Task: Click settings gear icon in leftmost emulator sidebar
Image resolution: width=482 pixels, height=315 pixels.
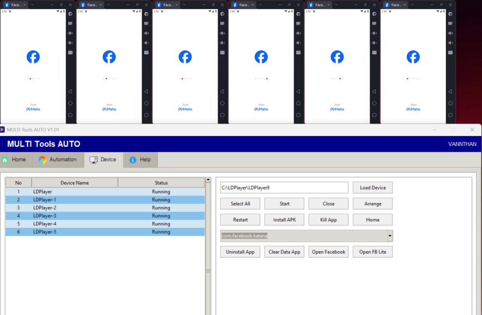Action: point(70,14)
